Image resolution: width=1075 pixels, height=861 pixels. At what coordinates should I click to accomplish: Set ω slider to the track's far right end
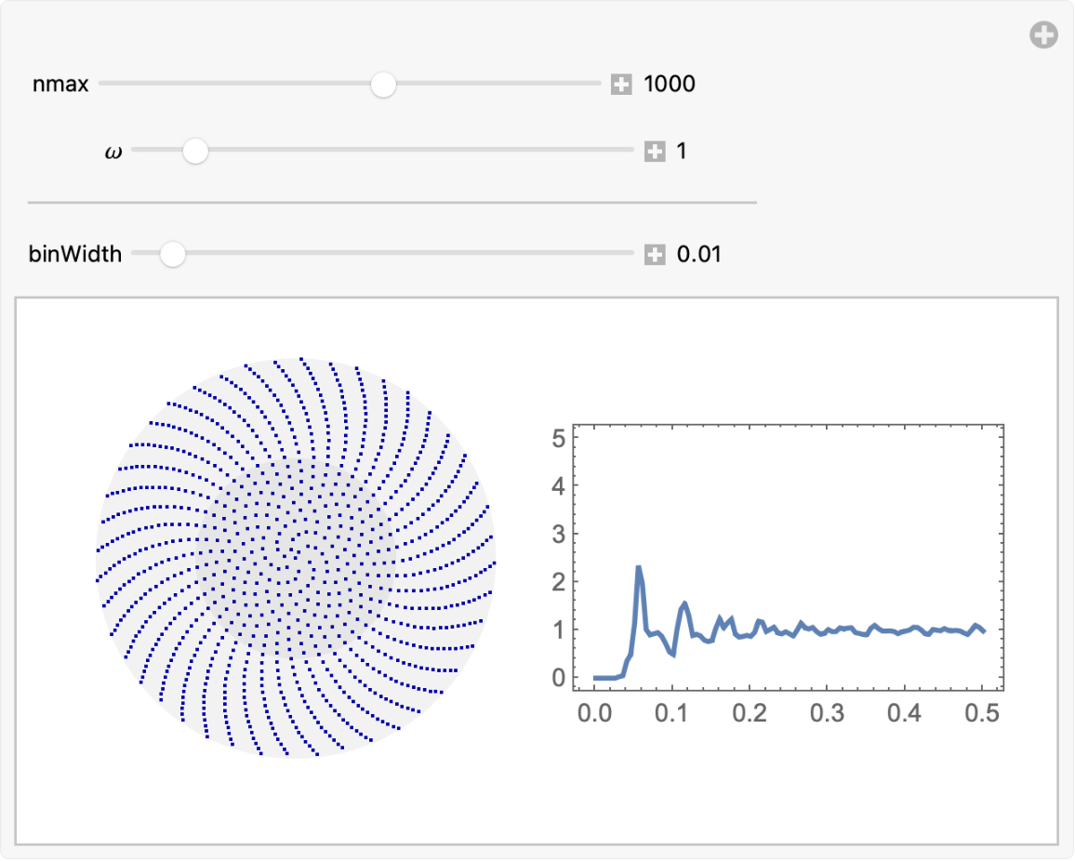point(631,151)
